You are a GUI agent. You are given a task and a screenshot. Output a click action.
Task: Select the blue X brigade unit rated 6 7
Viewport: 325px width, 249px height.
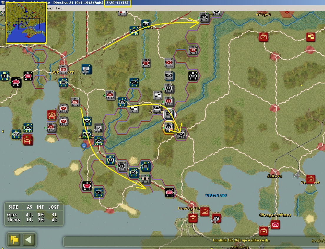coord(122,102)
